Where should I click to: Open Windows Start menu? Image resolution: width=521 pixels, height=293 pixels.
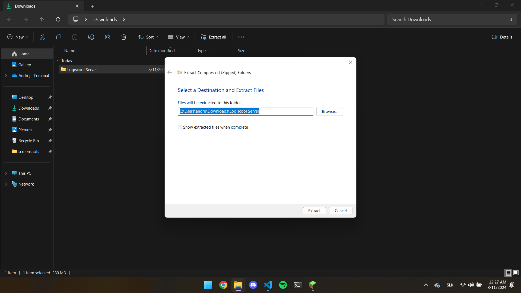pyautogui.click(x=208, y=285)
